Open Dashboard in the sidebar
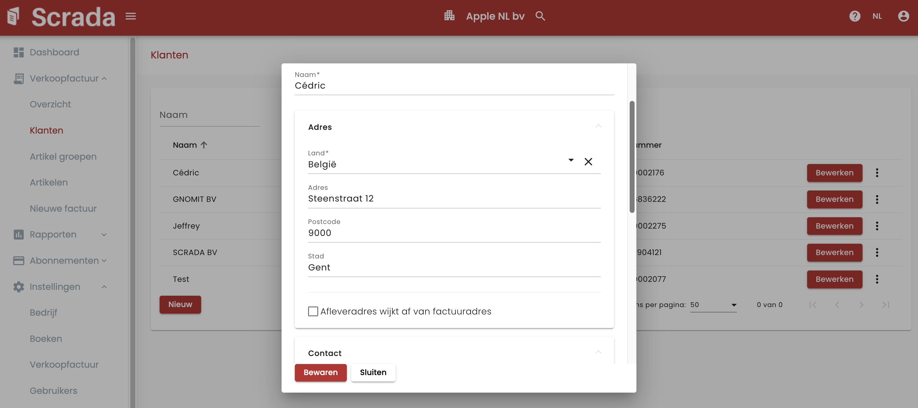Image resolution: width=918 pixels, height=408 pixels. click(54, 52)
